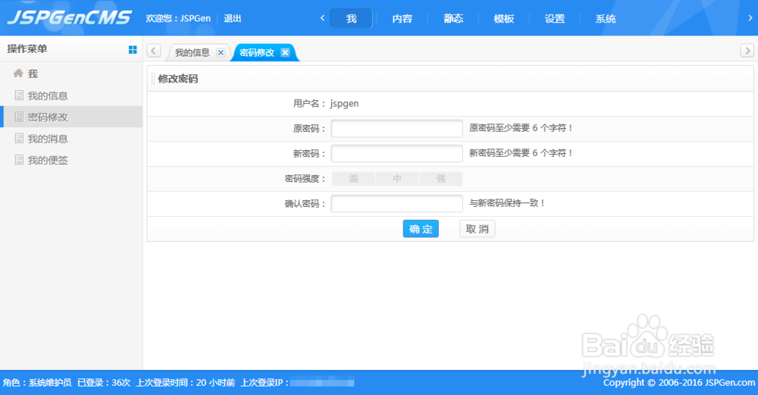The image size is (758, 395).
Task: Show next top navigation items
Action: click(750, 18)
